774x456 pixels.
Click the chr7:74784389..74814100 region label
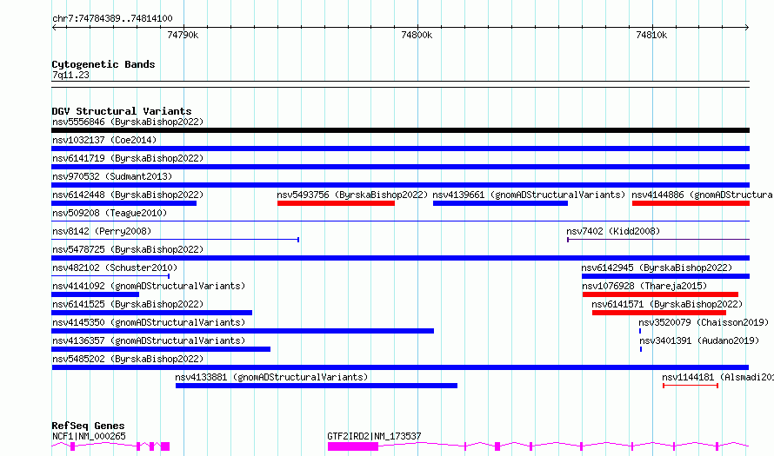pos(112,19)
